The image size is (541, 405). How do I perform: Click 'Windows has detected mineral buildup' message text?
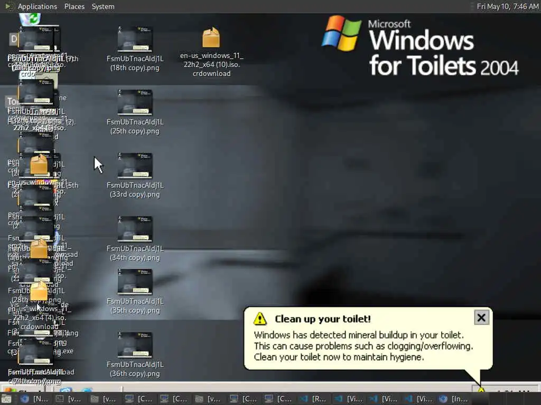pos(359,335)
